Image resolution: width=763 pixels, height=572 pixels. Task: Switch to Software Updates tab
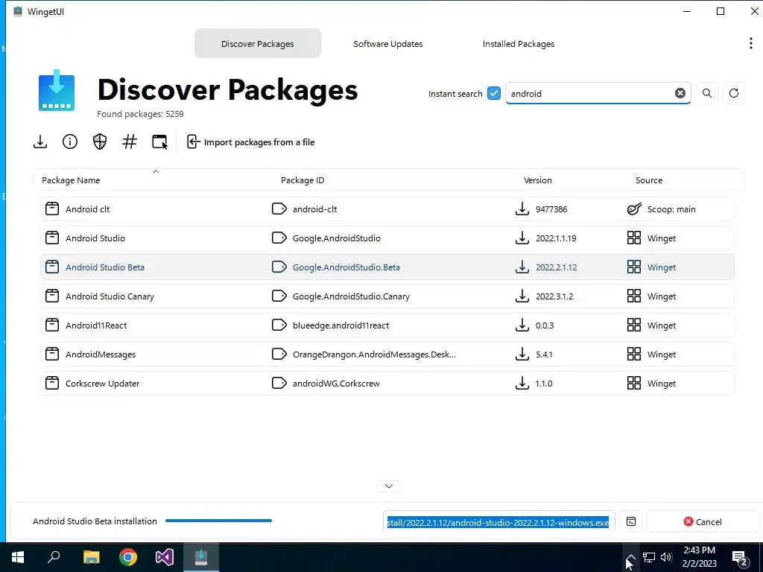pos(387,44)
